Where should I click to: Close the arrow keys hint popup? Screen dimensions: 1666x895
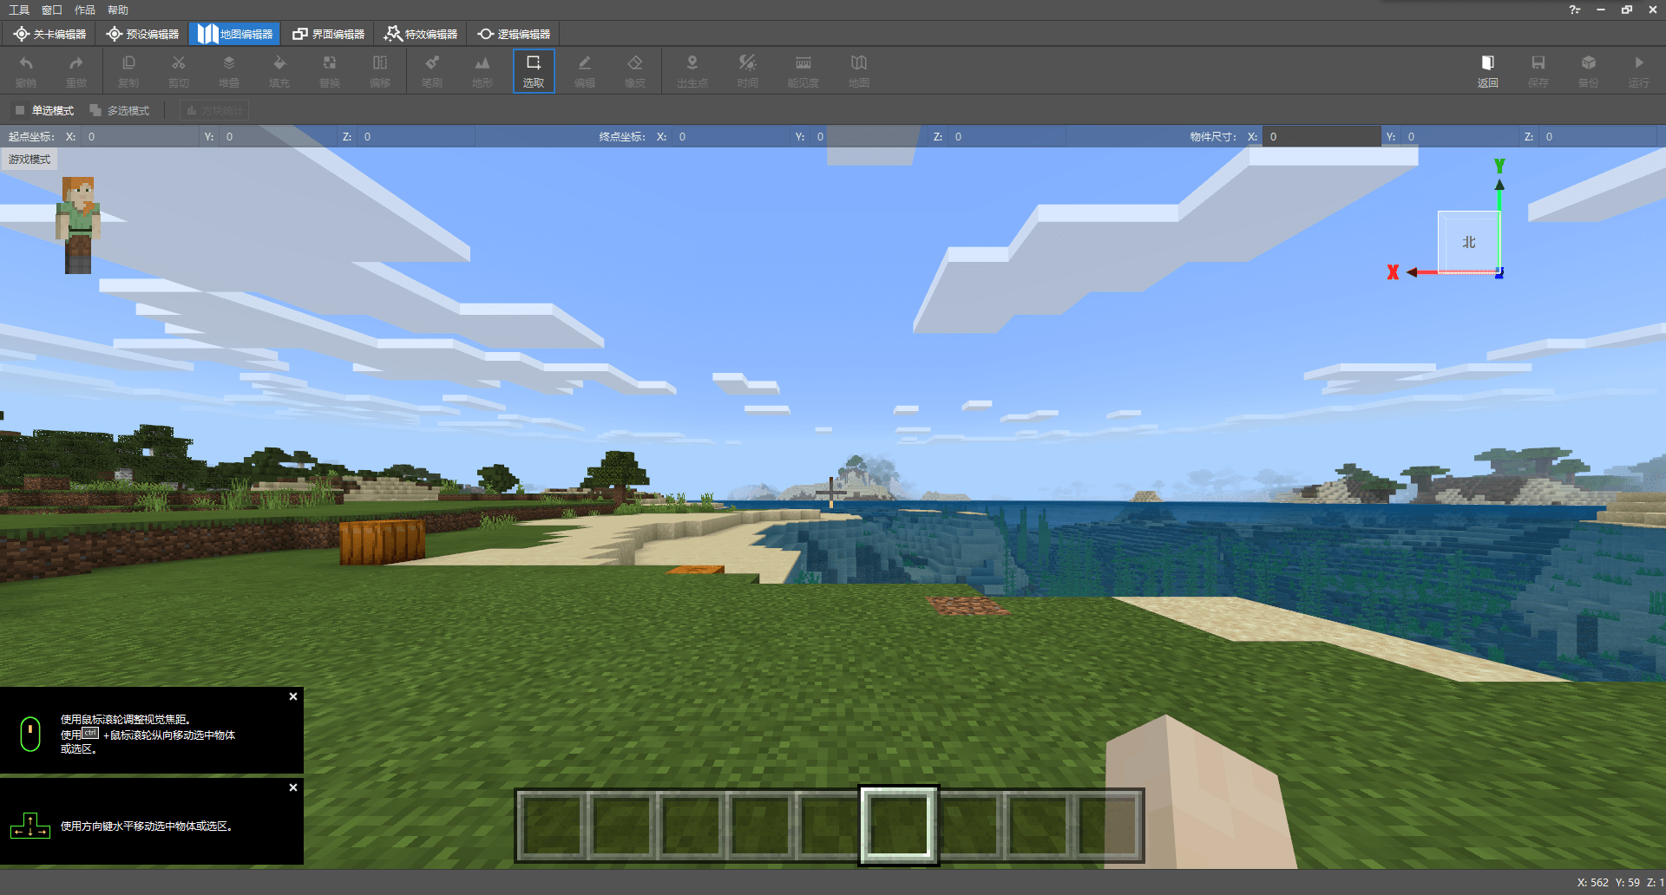(293, 787)
